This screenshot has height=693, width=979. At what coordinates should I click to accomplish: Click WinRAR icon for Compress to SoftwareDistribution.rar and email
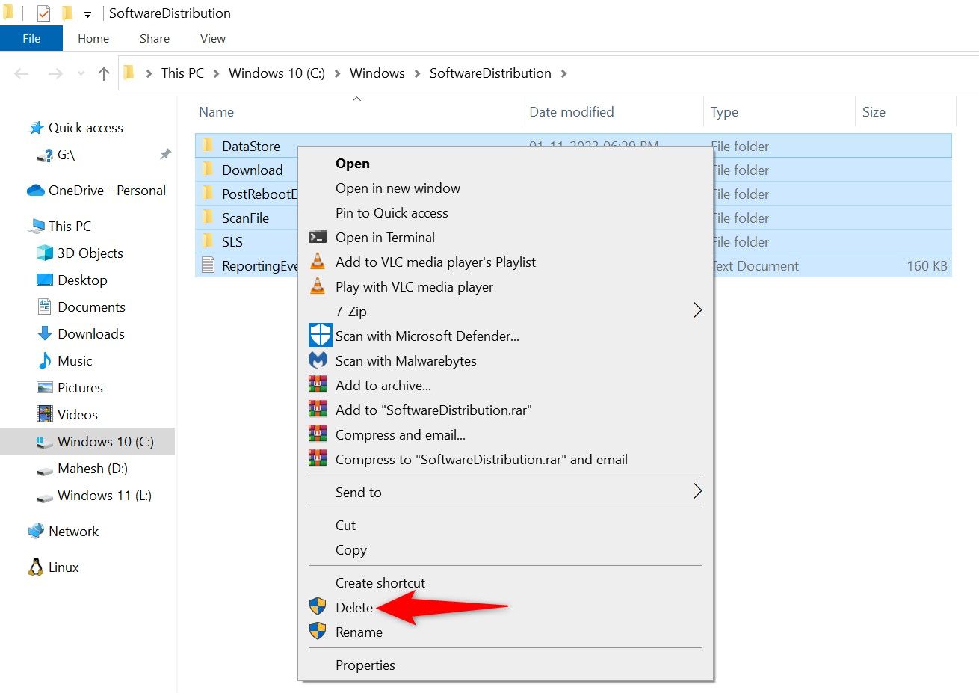click(318, 459)
